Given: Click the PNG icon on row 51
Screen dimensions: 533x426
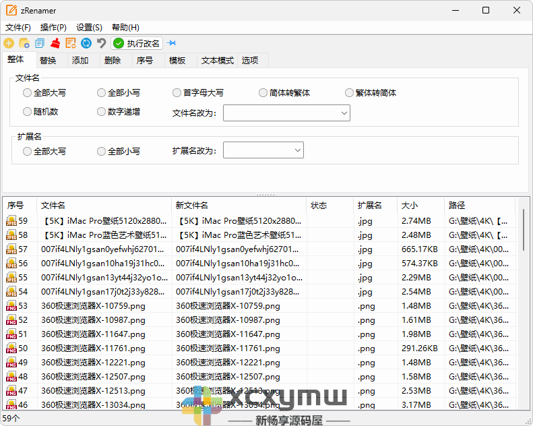Looking at the screenshot, I should [11, 334].
